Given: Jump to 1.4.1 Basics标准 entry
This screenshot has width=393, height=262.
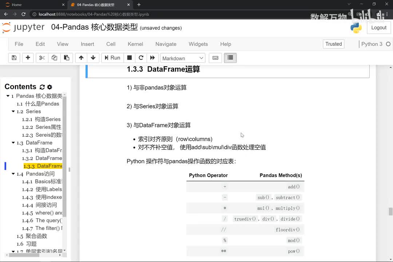Looking at the screenshot, I should tap(42, 182).
